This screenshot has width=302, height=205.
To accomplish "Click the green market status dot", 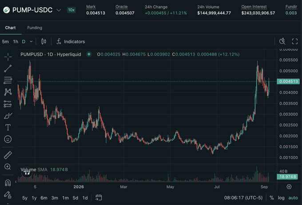I will [x=89, y=54].
